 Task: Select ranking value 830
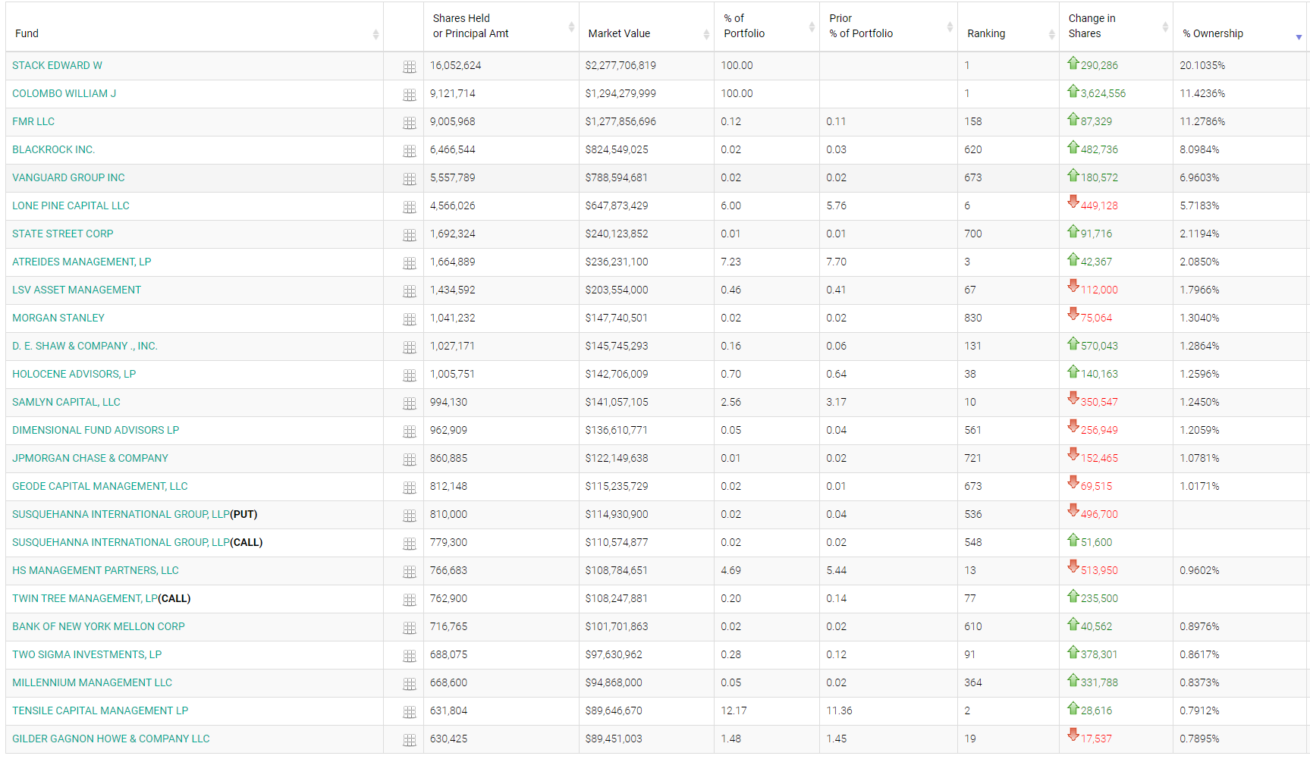[973, 318]
